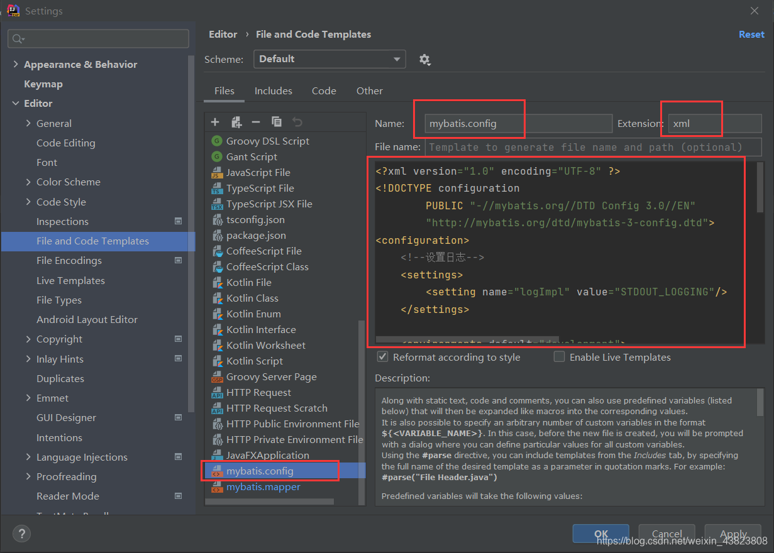Click the Reset link
Image resolution: width=774 pixels, height=553 pixels.
tap(751, 35)
